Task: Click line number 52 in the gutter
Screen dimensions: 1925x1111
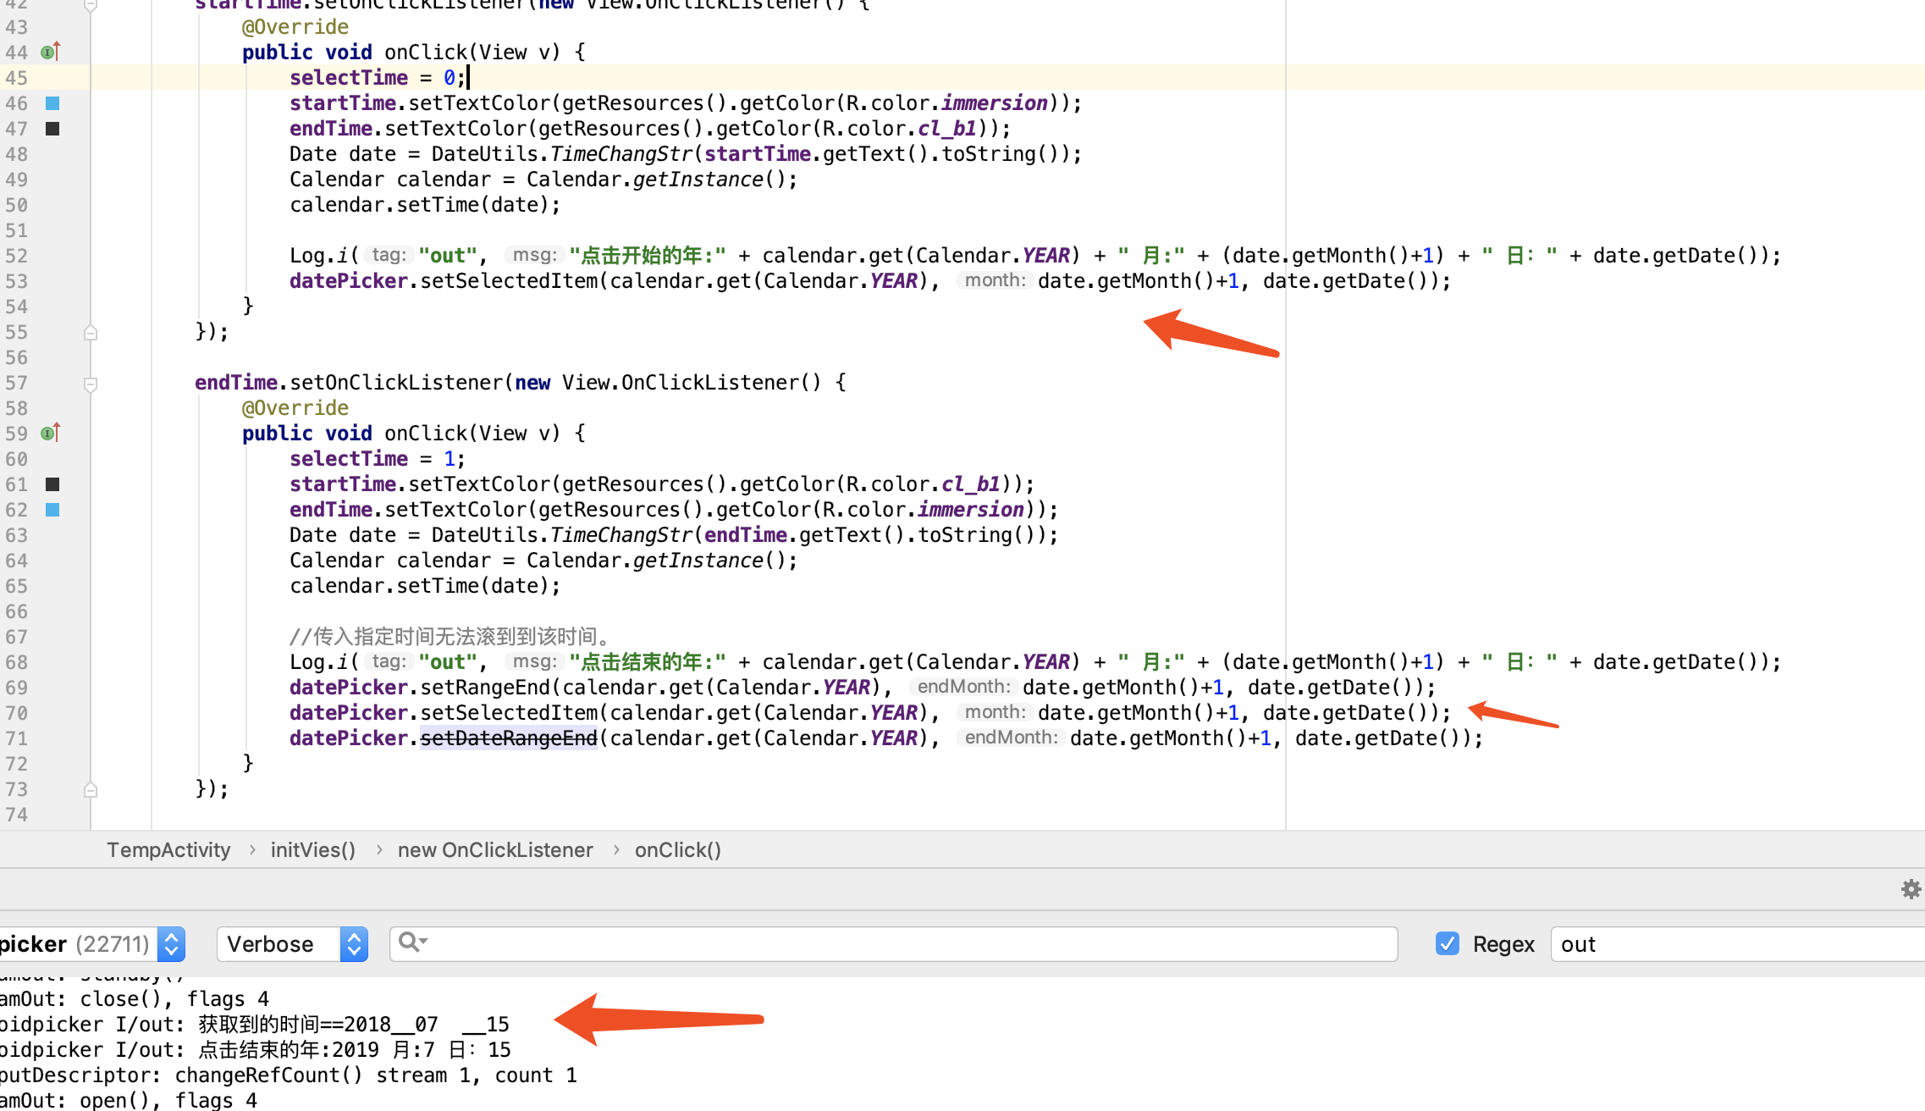Action: click(17, 256)
